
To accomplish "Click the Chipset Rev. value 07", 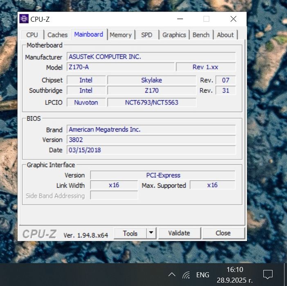I will (x=226, y=80).
